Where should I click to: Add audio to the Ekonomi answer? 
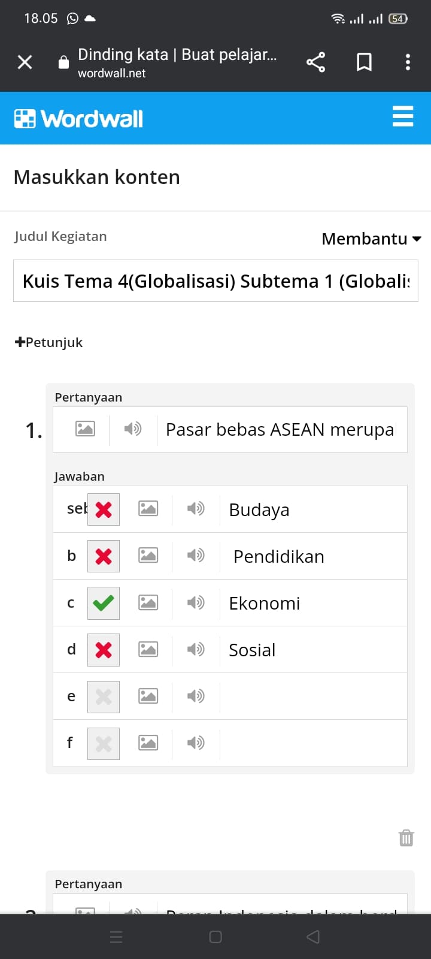196,602
